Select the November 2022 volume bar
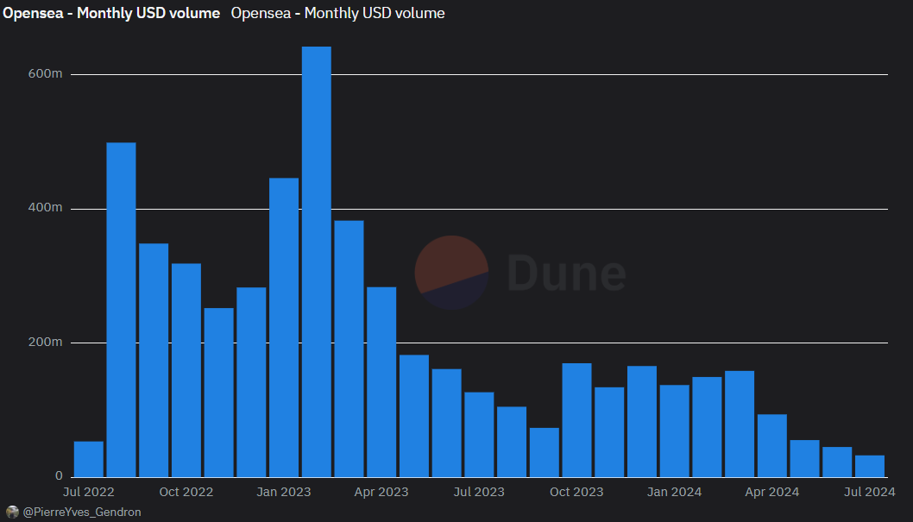The image size is (913, 522). tap(219, 393)
